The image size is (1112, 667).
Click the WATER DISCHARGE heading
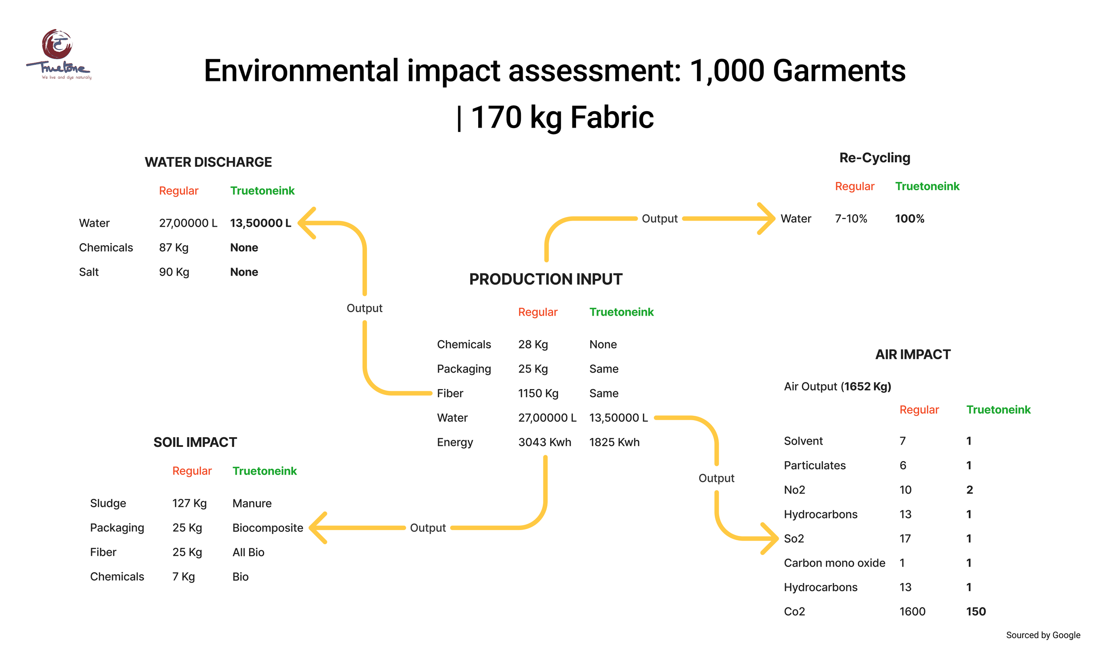coord(208,162)
